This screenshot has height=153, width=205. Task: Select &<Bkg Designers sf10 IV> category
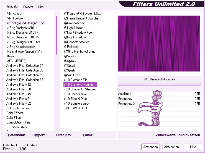coord(23,42)
